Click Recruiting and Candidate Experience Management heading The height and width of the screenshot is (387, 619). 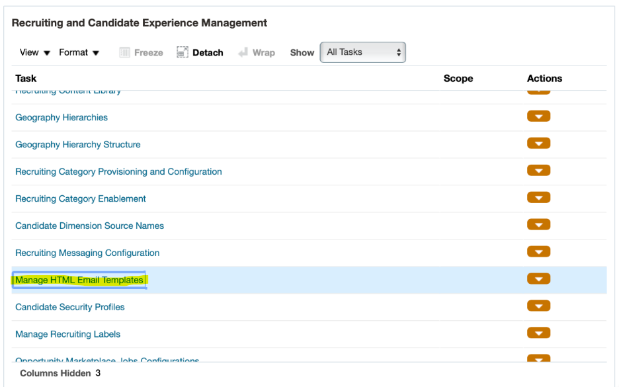pyautogui.click(x=140, y=23)
